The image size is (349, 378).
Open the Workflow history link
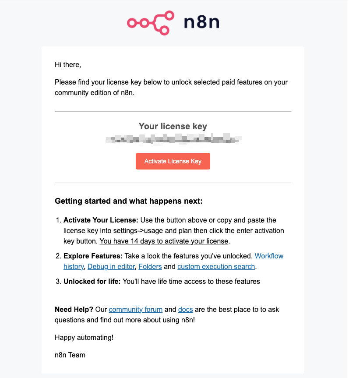(269, 256)
